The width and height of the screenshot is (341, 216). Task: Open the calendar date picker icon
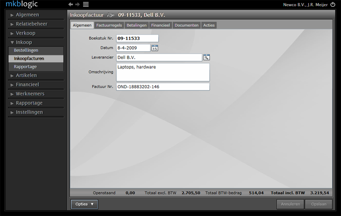point(155,48)
